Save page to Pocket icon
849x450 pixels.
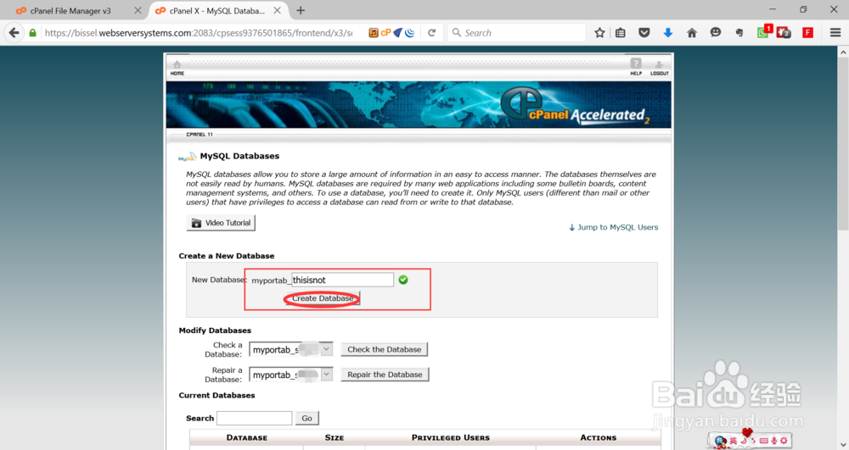click(x=644, y=33)
